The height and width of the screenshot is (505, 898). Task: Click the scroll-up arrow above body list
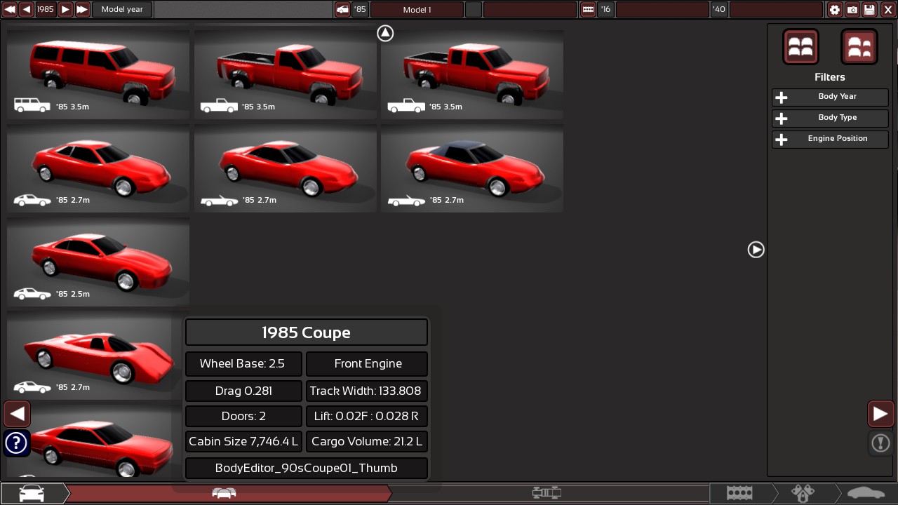[385, 33]
